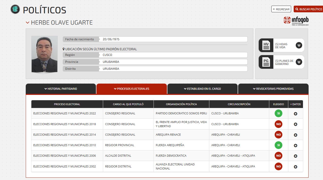The image size is (323, 180).
Task: Expand the Hojas de Vida dropdown arrow
Action: coord(299,45)
